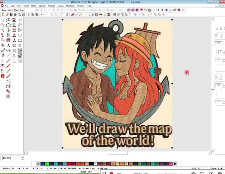Screen dimensions: 225x174
Task: Open the Machine menu
Action: pos(70,6)
